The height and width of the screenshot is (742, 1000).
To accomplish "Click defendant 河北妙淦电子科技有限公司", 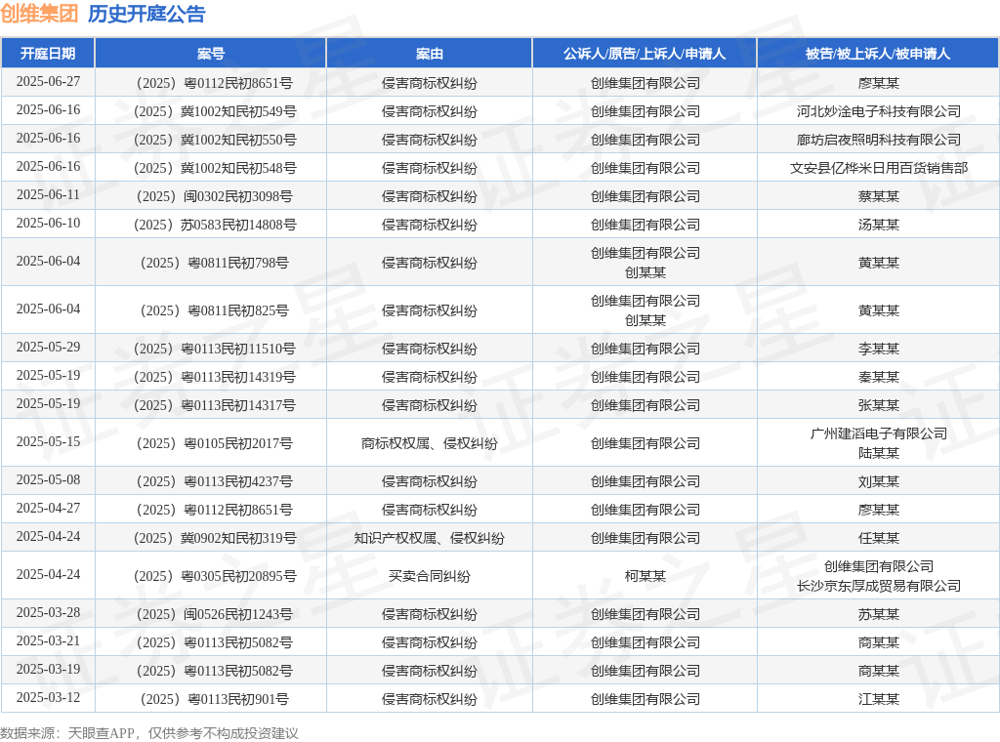I will (x=878, y=111).
